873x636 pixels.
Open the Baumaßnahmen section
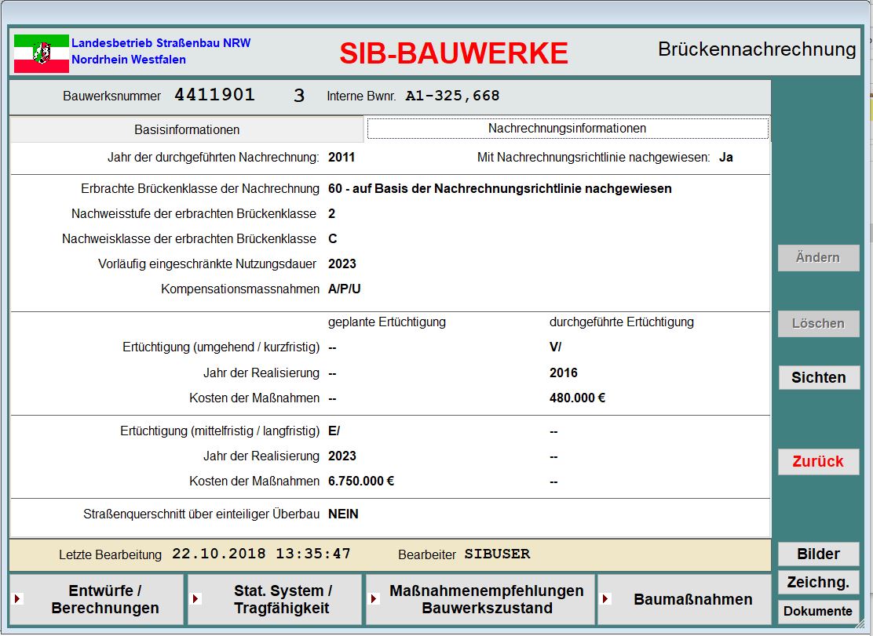click(x=685, y=599)
